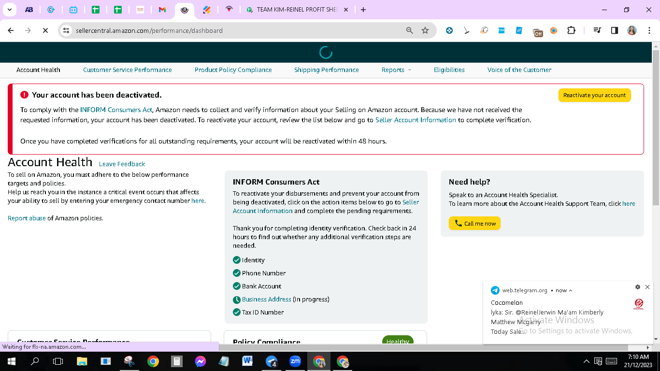Click Reactivate your account button
Screen dimensions: 660x371
pyautogui.click(x=594, y=95)
